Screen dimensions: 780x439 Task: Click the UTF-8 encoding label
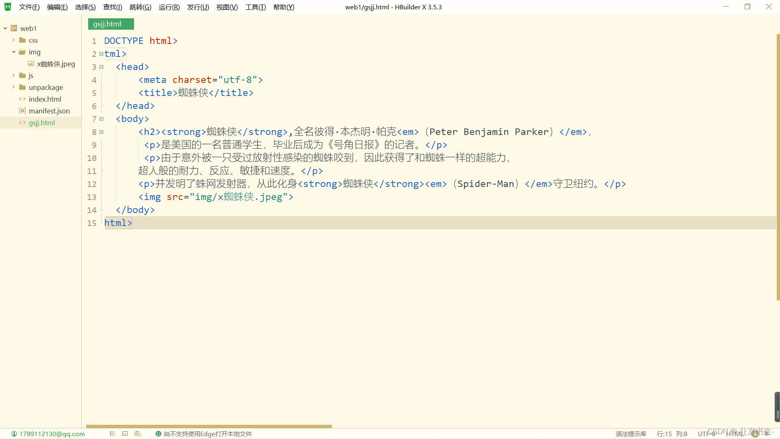(706, 434)
